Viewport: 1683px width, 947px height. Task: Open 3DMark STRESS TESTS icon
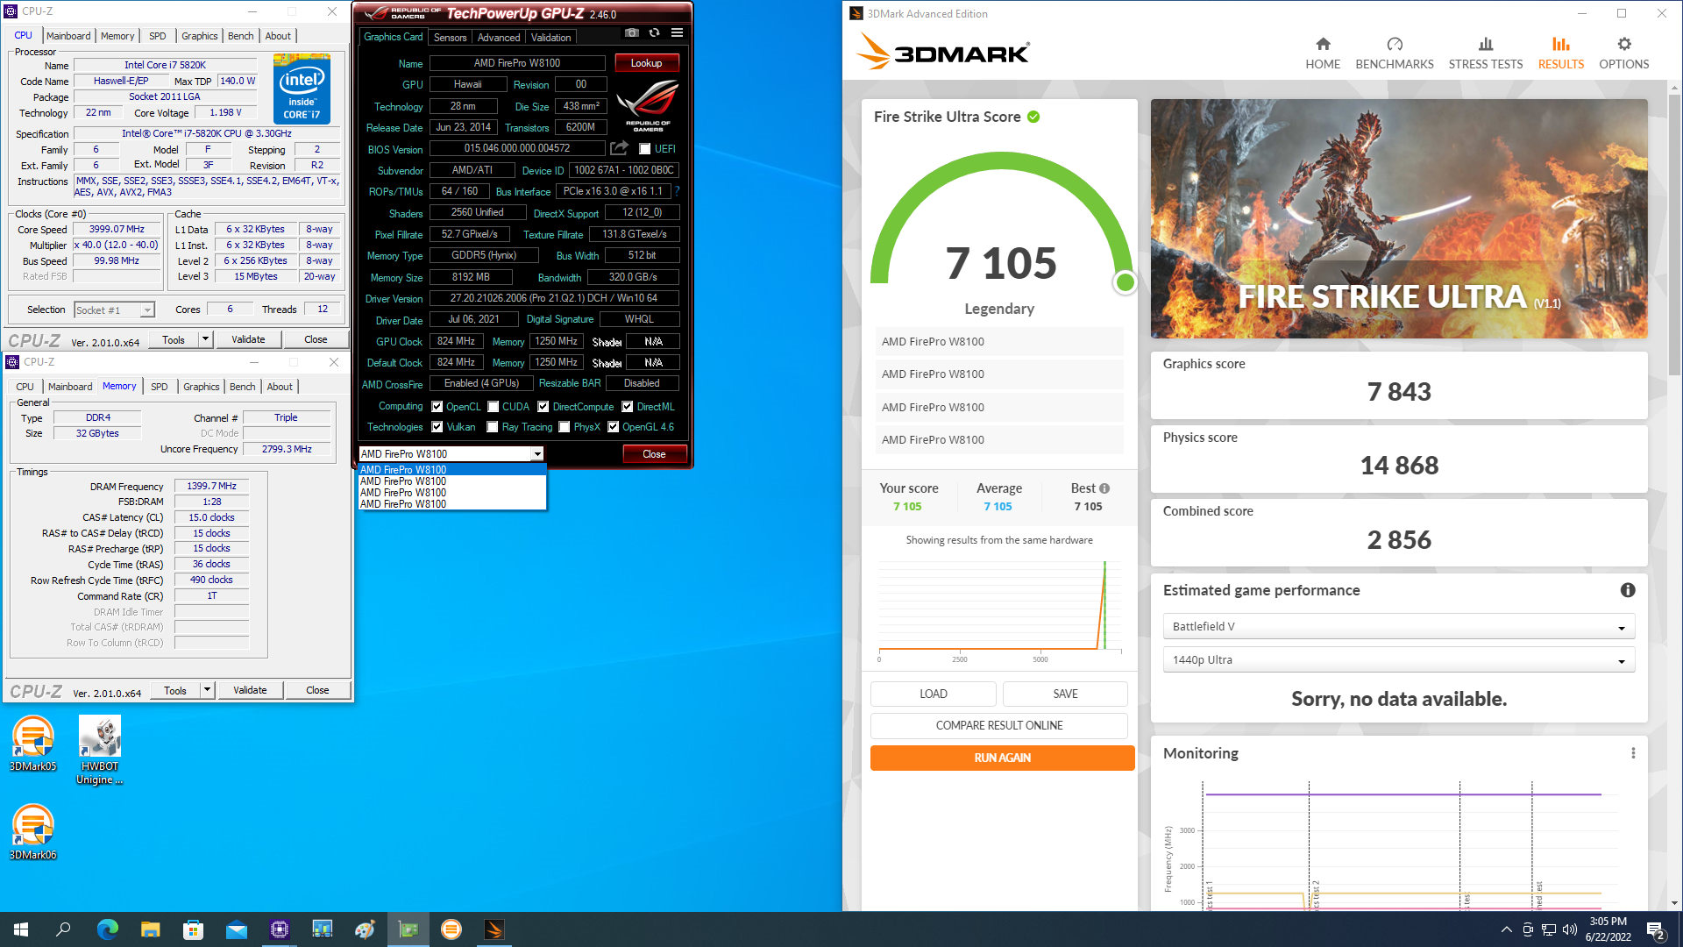click(x=1486, y=45)
